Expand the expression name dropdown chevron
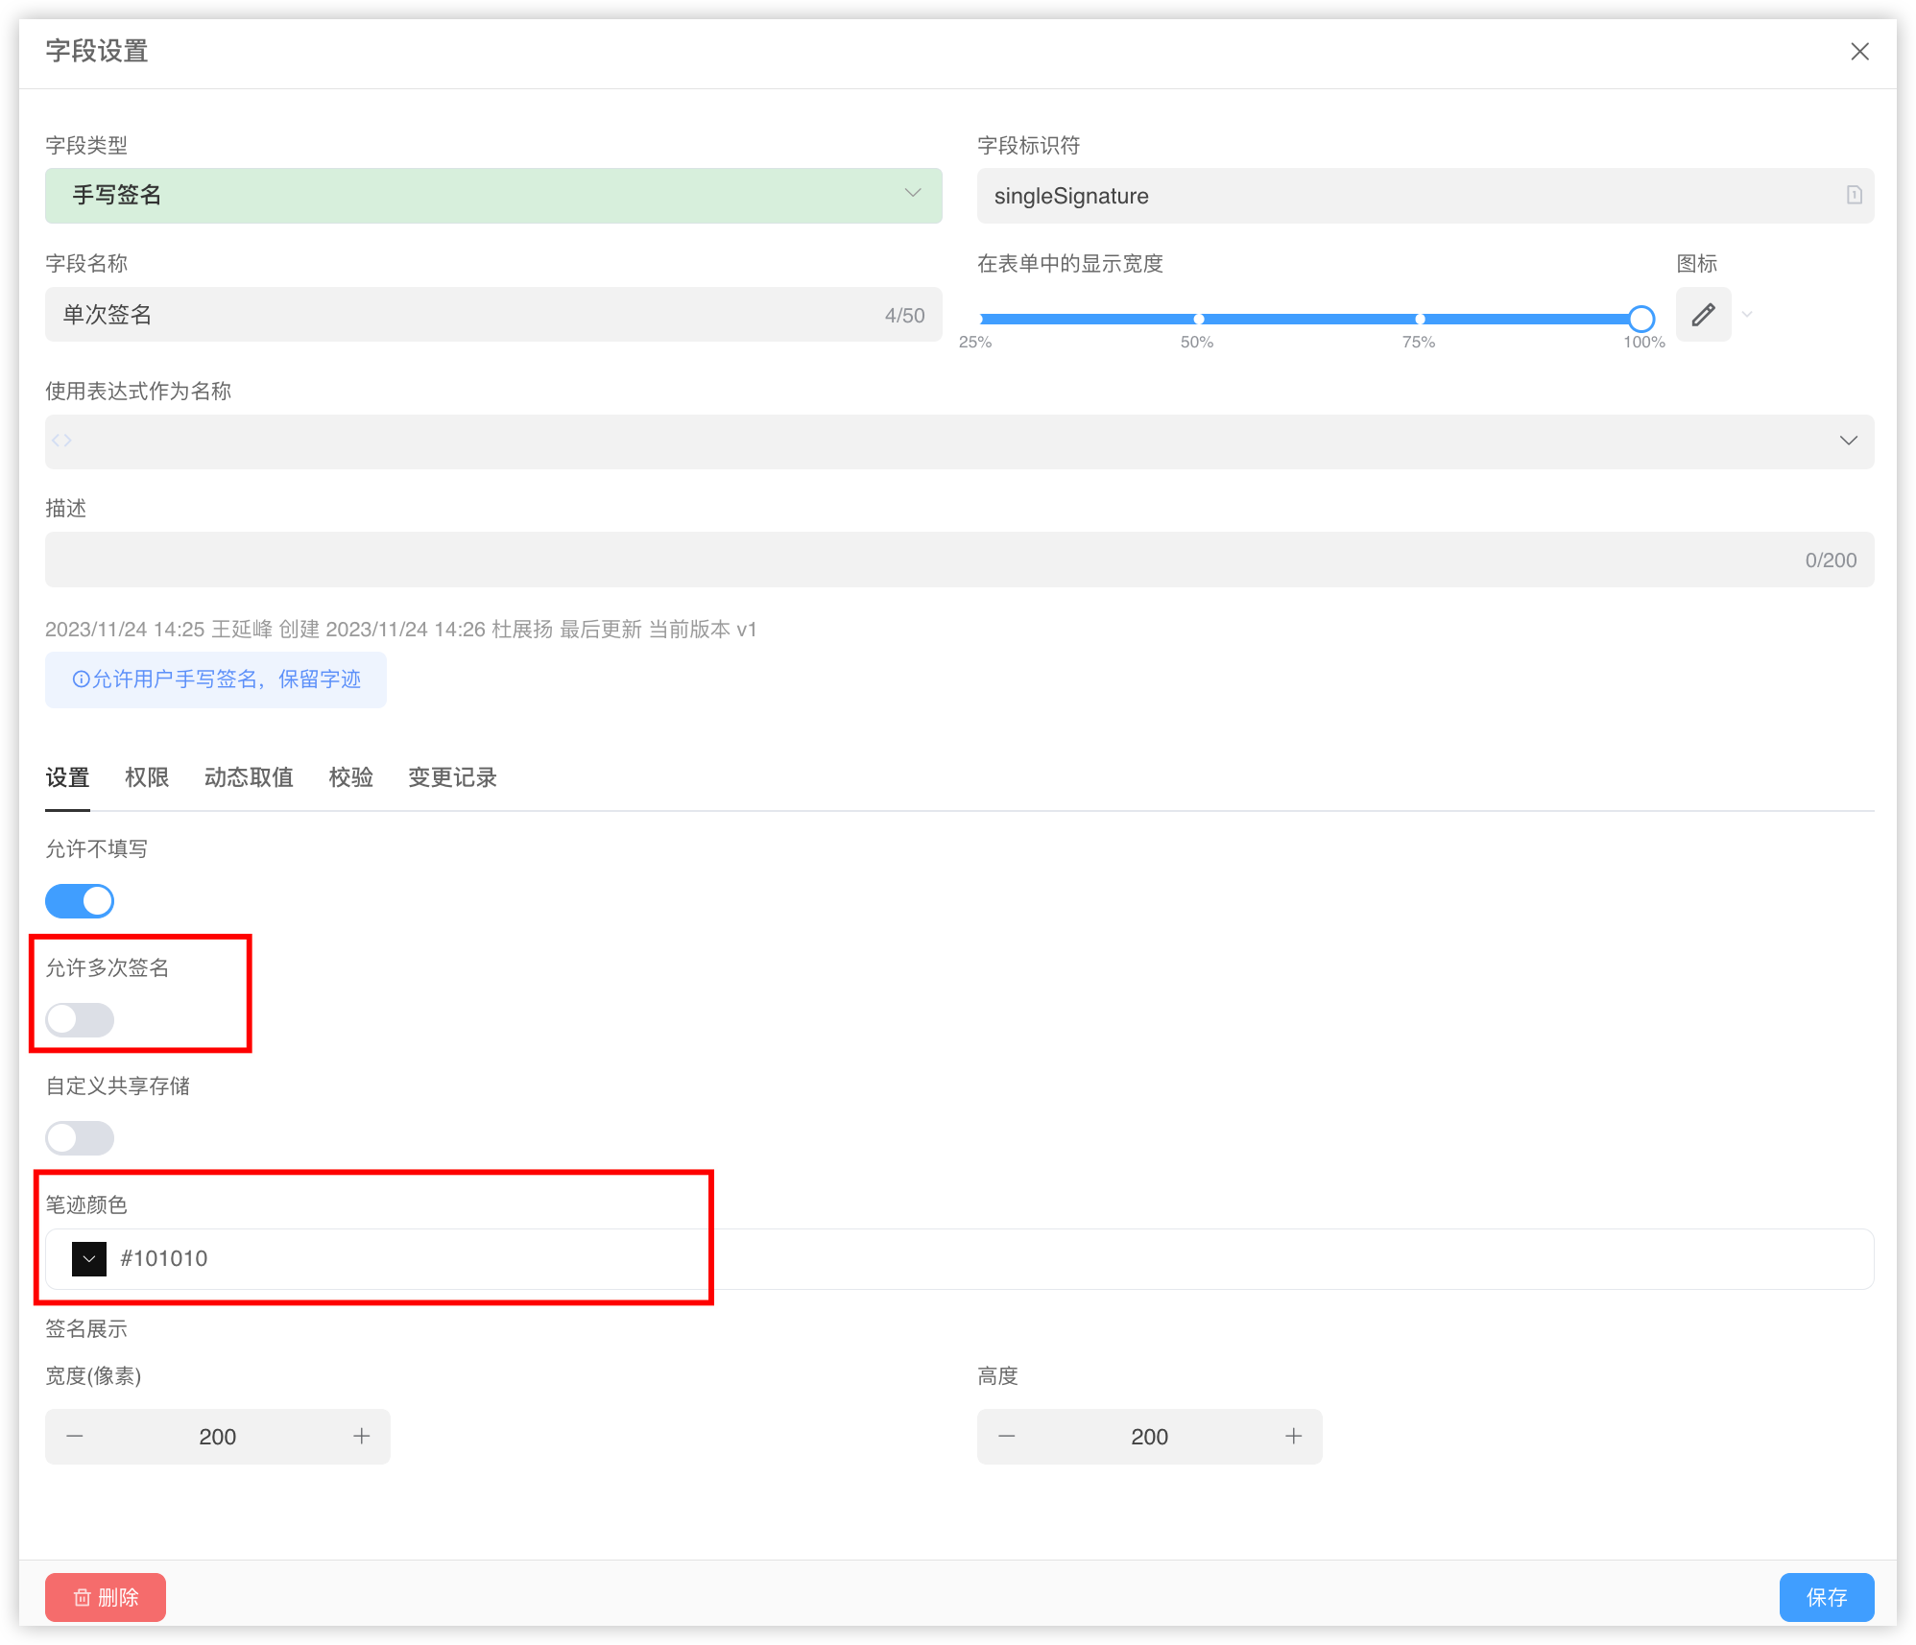 point(1848,441)
